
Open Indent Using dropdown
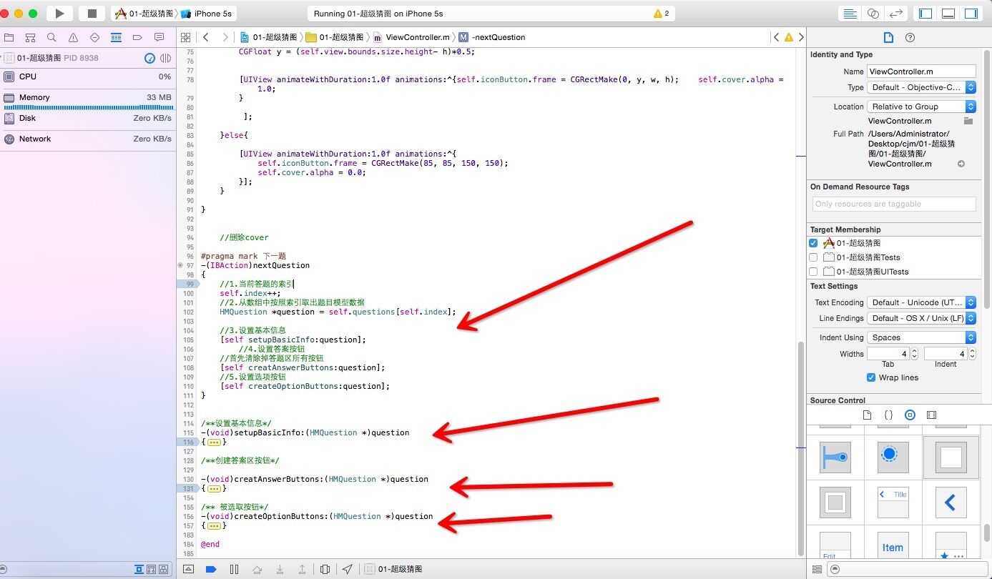921,337
